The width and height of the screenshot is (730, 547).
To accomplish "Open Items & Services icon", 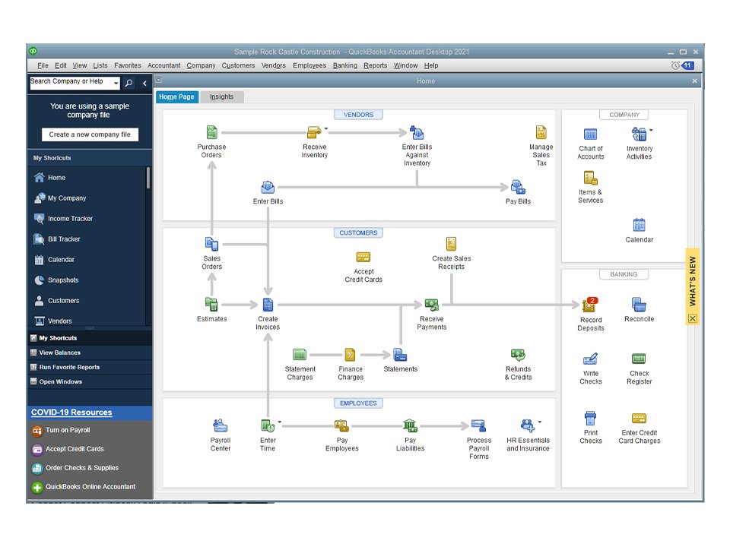I will [590, 178].
